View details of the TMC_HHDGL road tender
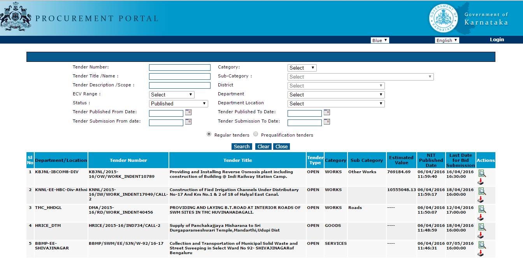The image size is (523, 258). click(482, 209)
